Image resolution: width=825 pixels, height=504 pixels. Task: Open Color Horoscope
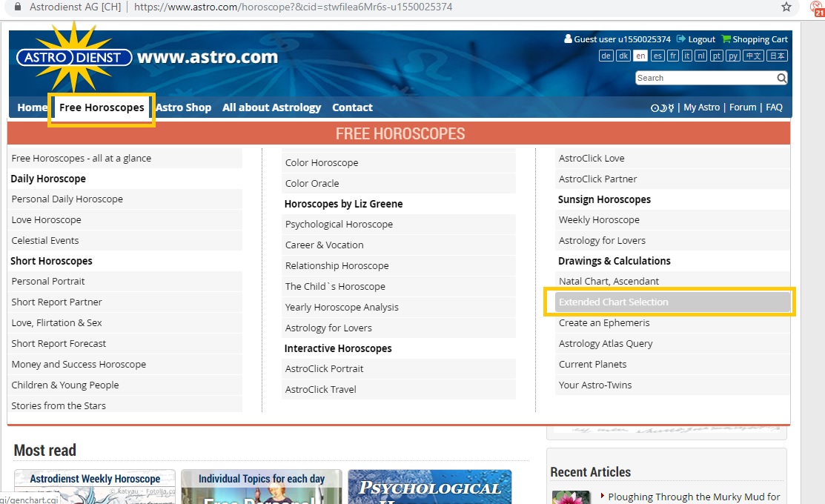[399, 162]
